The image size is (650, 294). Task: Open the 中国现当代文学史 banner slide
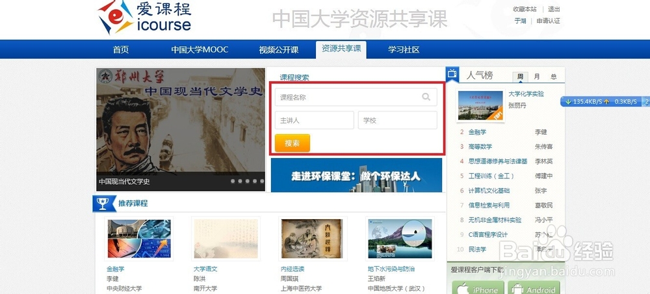point(181,129)
